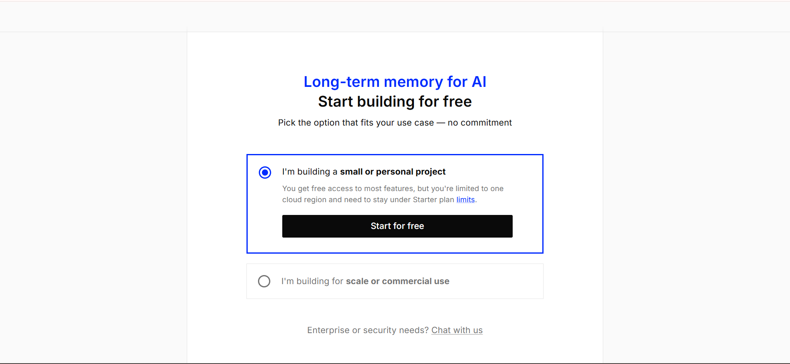
Task: Click the "I'm building for" option label
Action: pyautogui.click(x=312, y=281)
